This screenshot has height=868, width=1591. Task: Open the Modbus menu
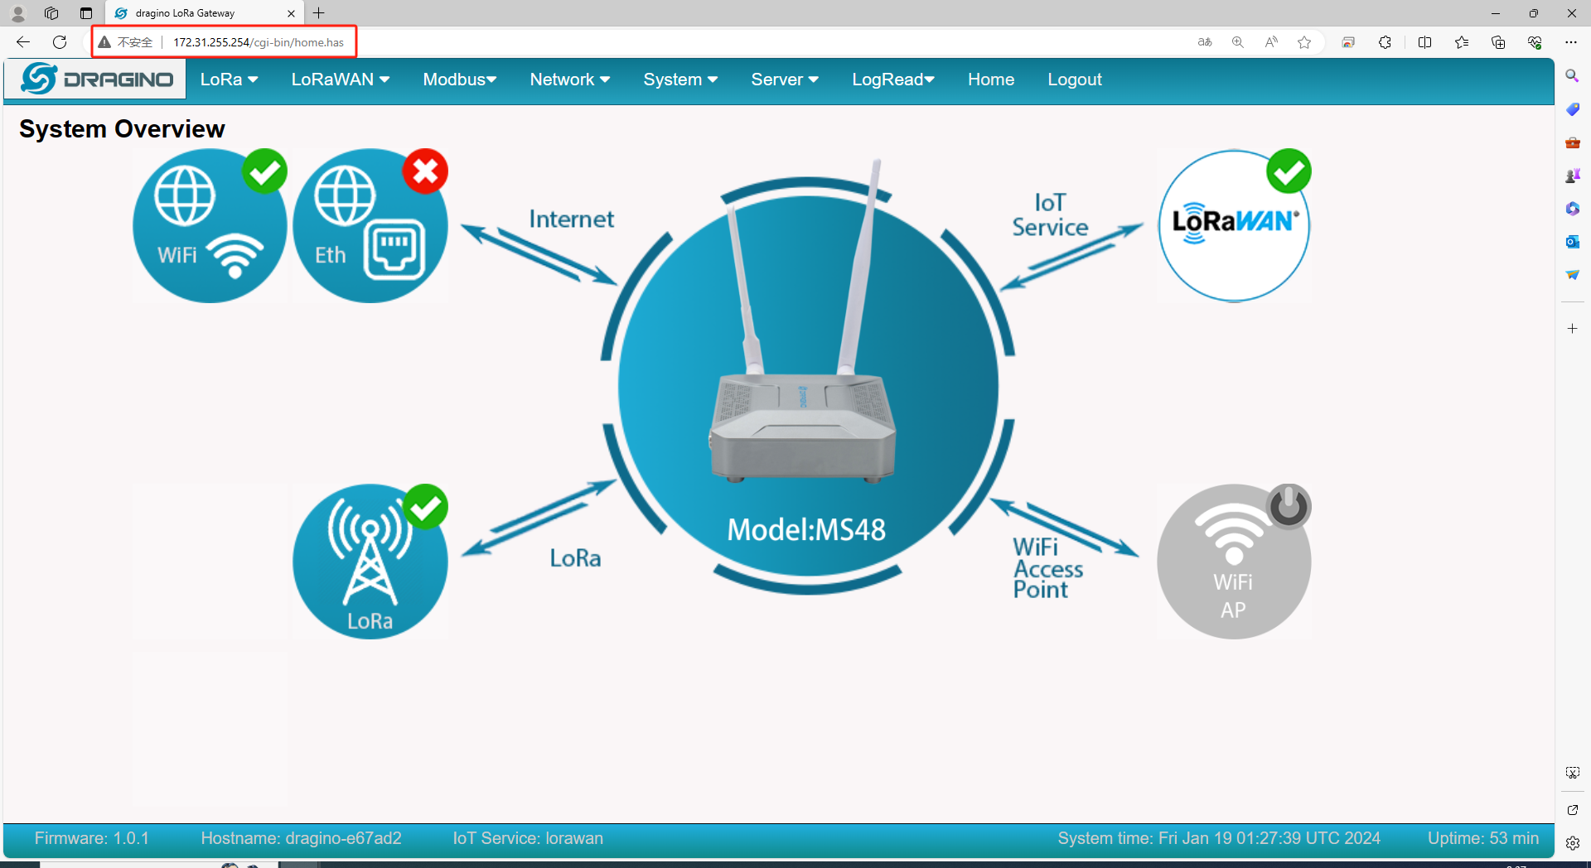(460, 80)
